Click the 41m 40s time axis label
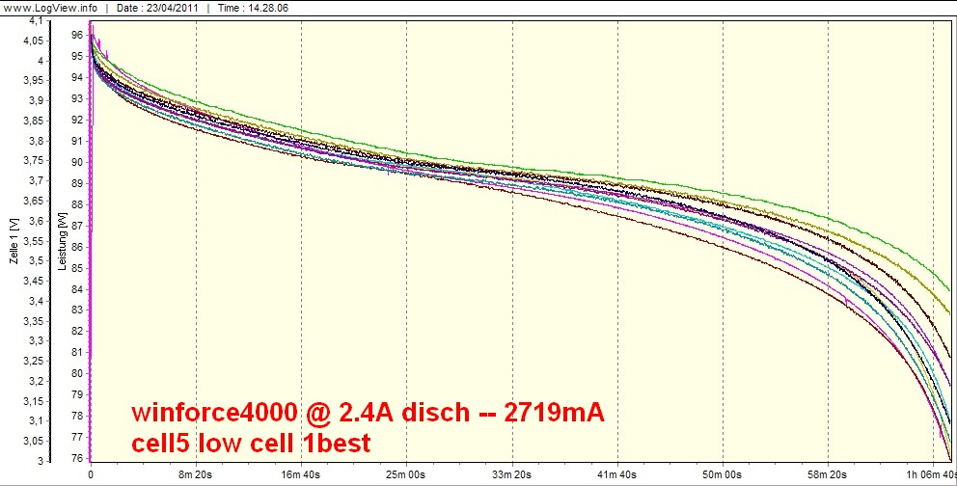This screenshot has height=486, width=957. point(617,473)
